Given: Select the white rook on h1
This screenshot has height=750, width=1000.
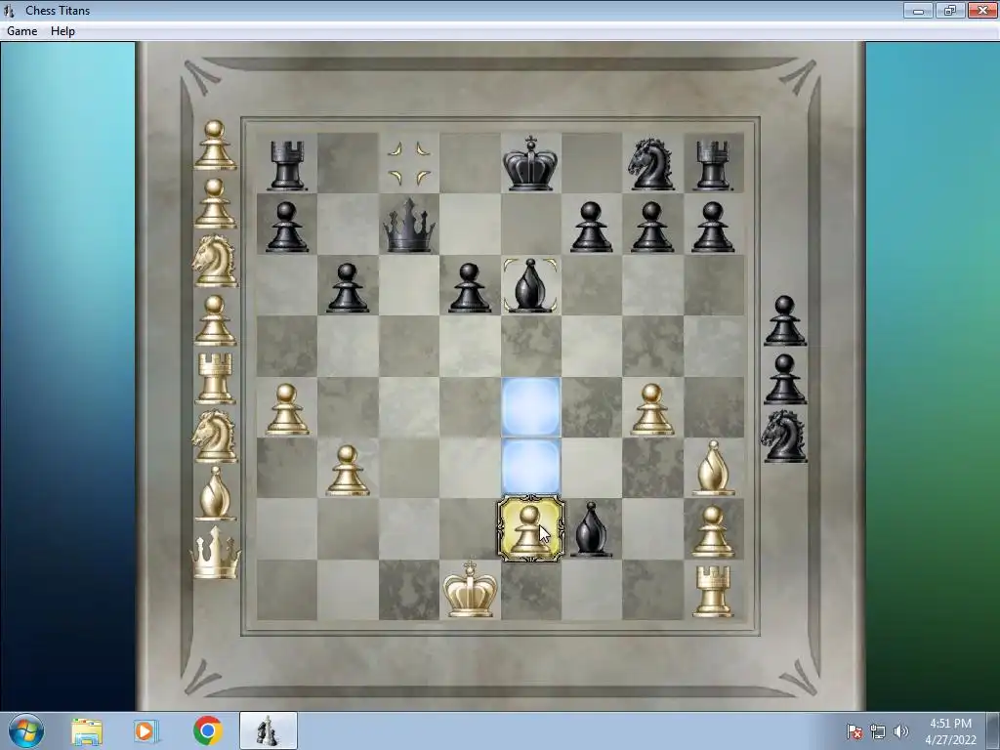Looking at the screenshot, I should [713, 591].
